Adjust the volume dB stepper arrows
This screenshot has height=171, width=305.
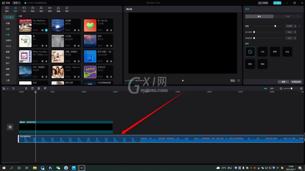click(295, 26)
